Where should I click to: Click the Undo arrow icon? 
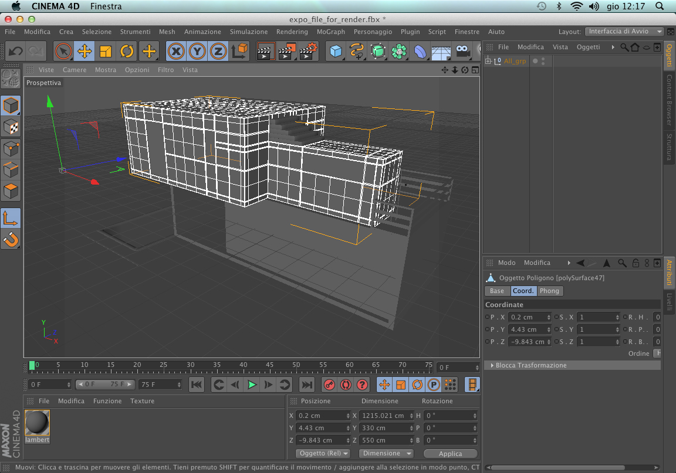16,52
